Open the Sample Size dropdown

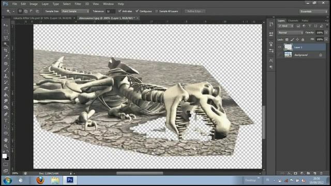[76, 11]
